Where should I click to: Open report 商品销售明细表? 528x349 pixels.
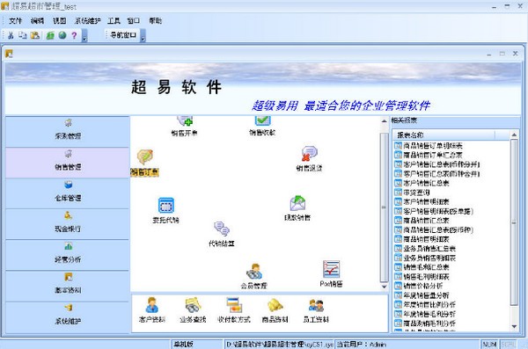(426, 239)
